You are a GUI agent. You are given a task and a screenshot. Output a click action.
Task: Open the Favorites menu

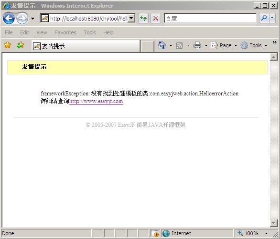pos(65,32)
